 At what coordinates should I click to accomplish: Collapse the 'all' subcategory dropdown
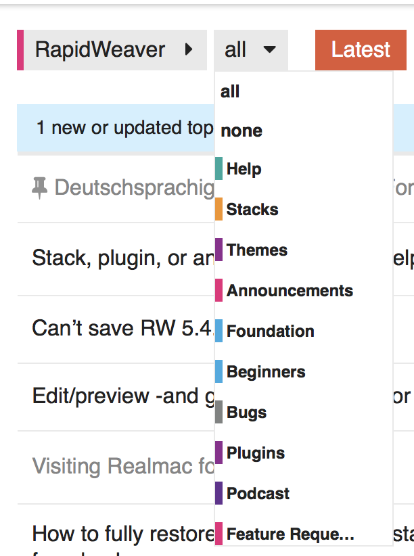250,50
